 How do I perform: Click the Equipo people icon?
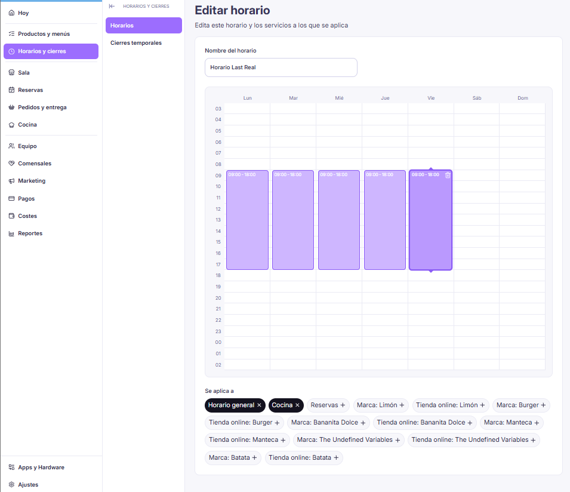point(11,146)
